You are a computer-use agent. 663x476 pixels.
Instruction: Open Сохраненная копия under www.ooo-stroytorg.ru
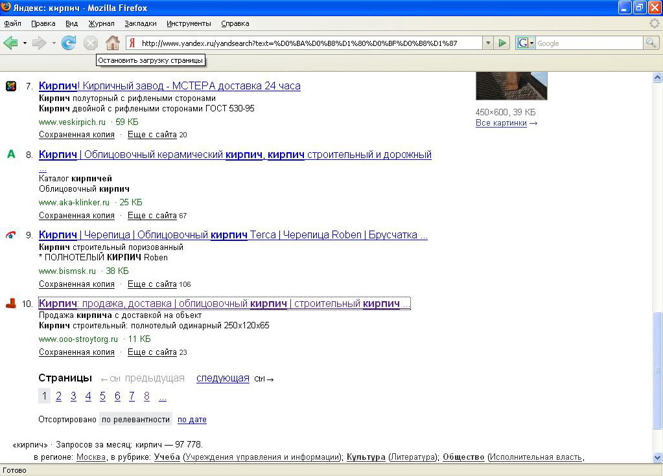click(x=76, y=352)
